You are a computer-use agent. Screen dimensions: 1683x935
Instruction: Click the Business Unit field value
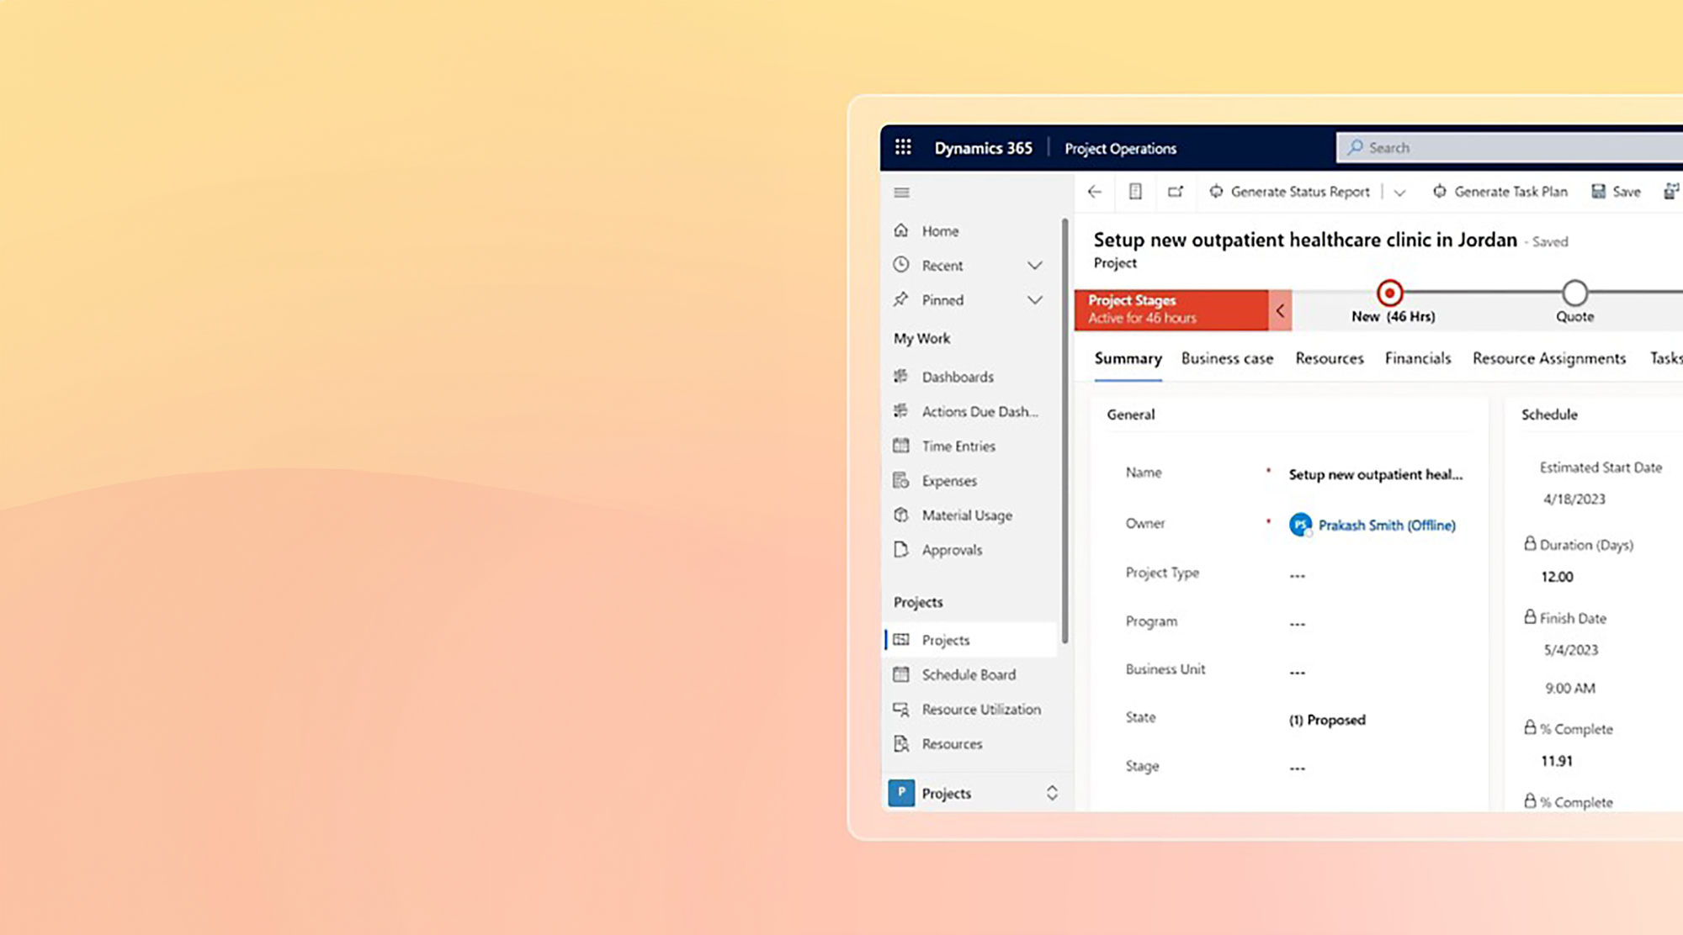point(1297,673)
